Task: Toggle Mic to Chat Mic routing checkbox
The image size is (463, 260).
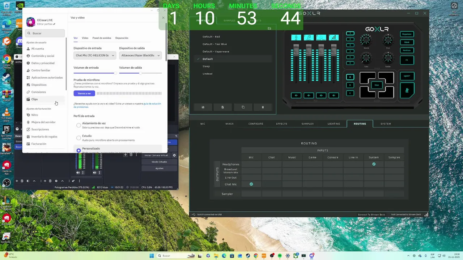Action: point(251,184)
